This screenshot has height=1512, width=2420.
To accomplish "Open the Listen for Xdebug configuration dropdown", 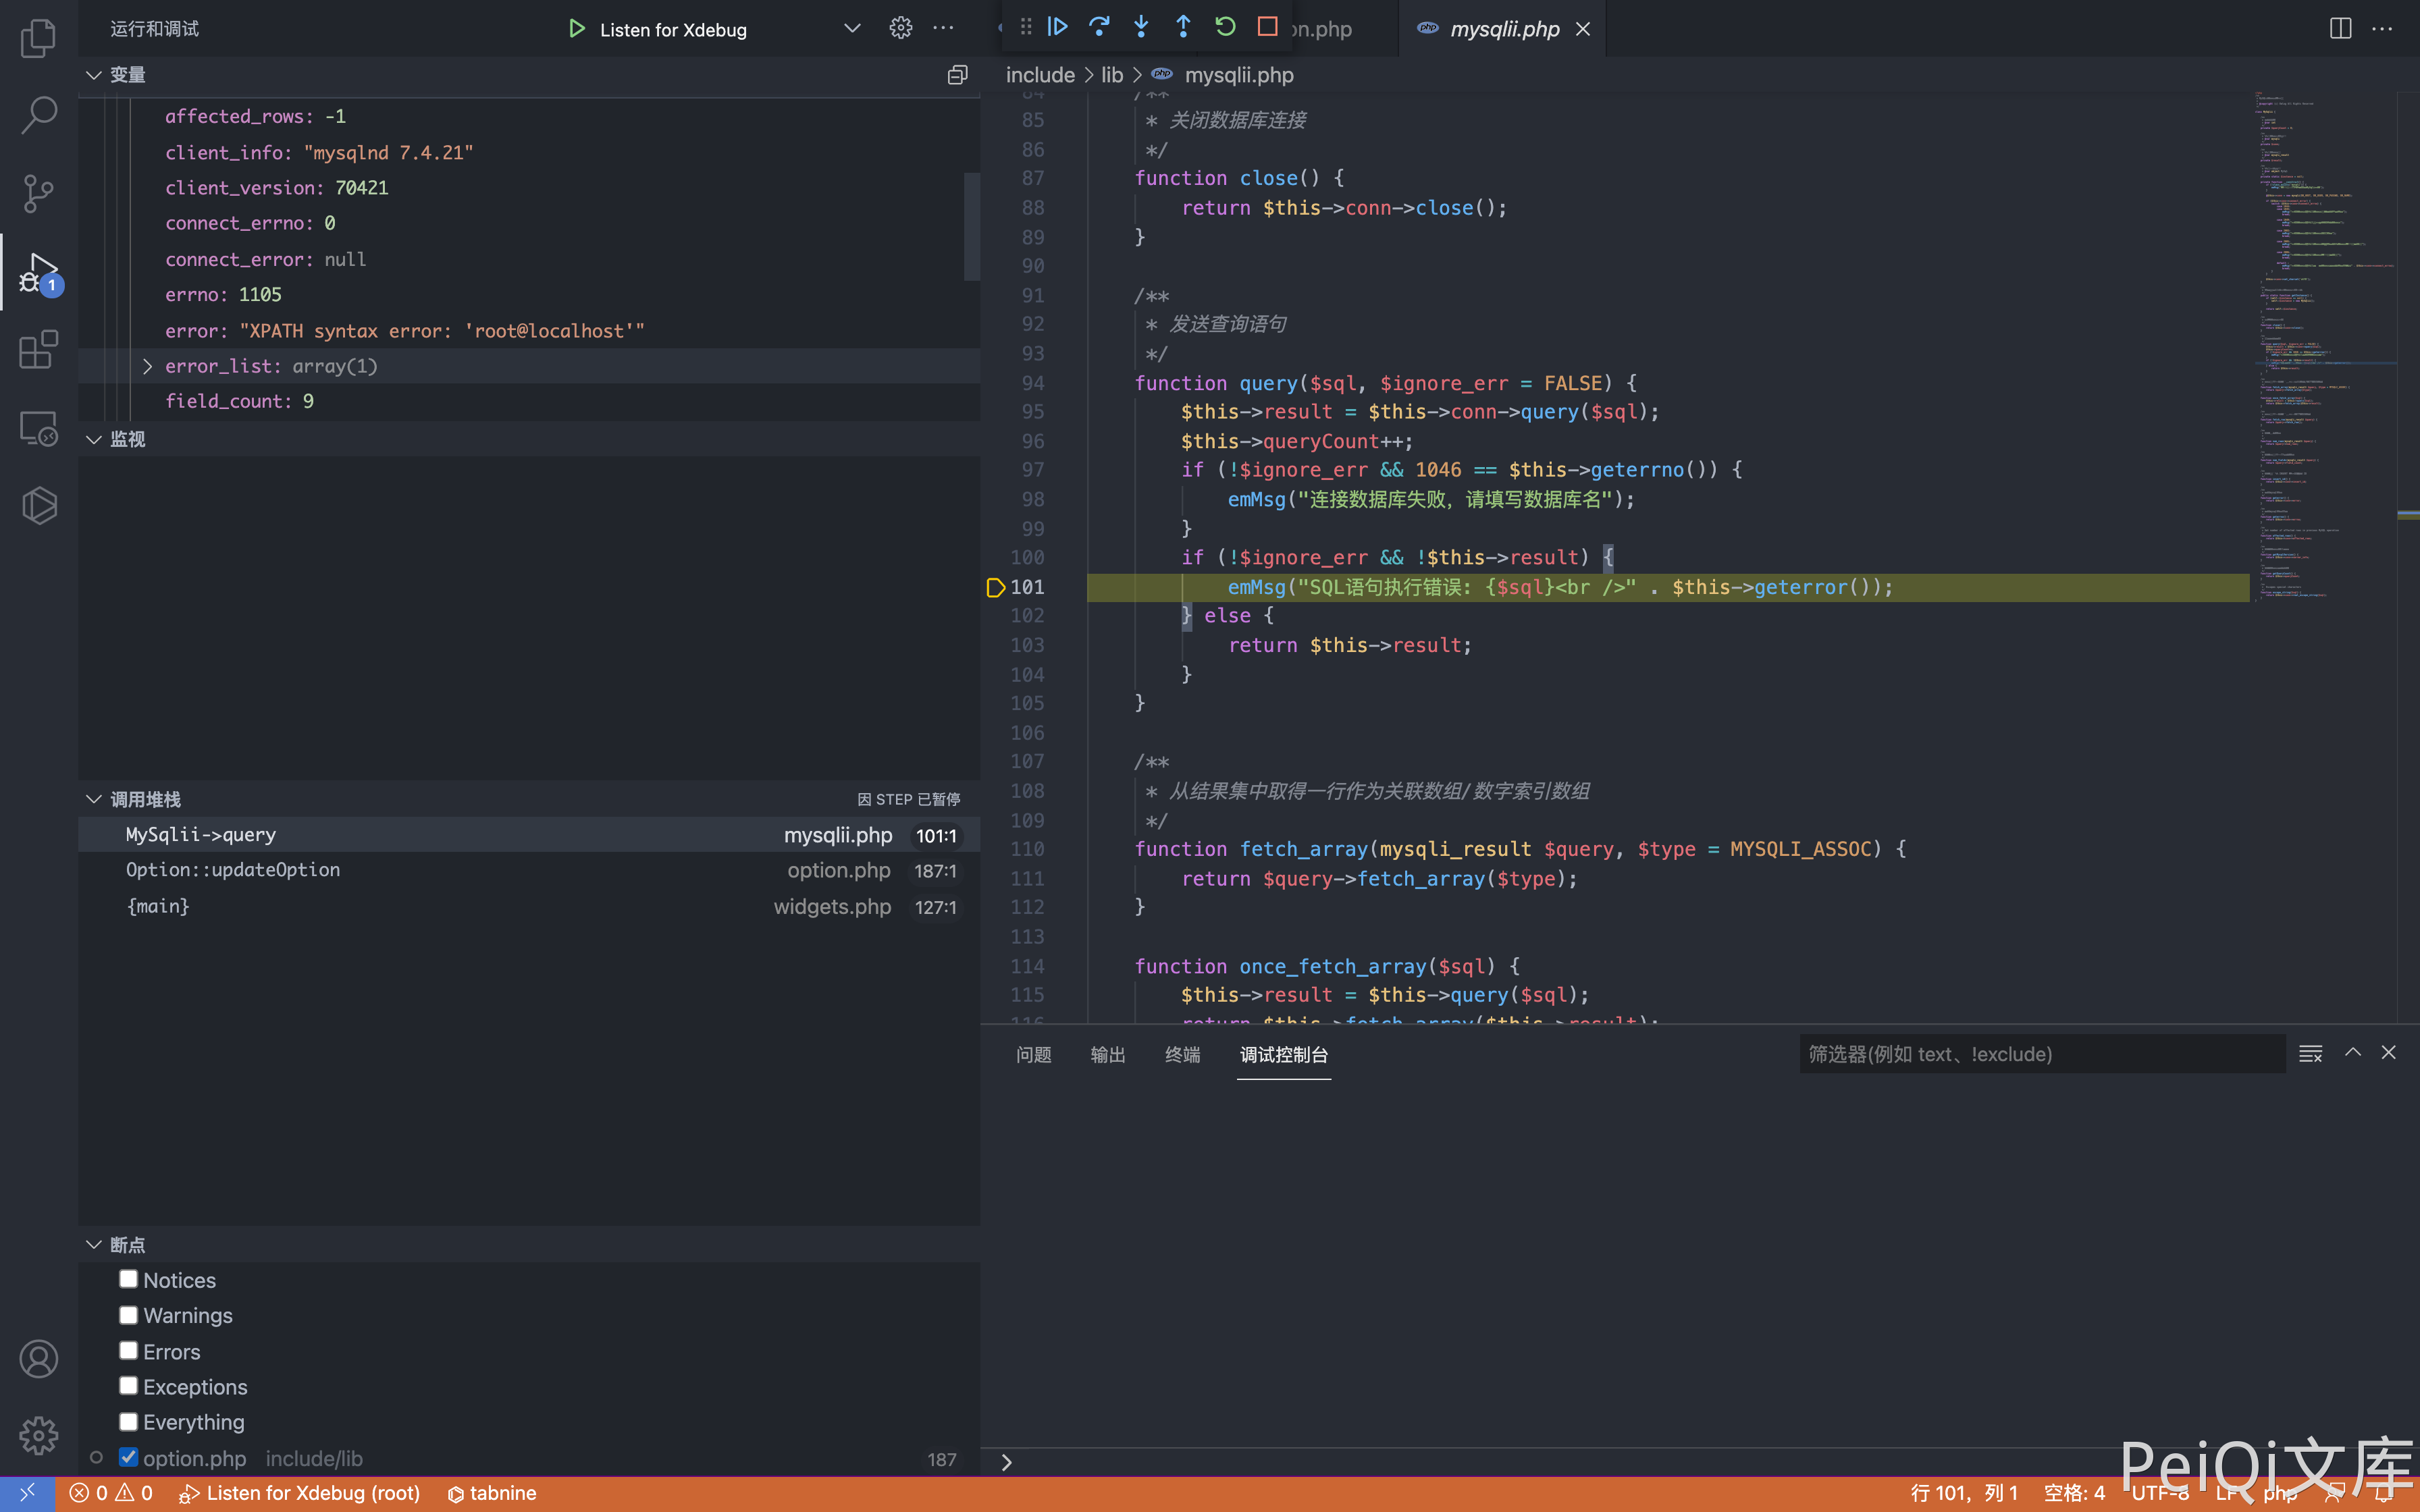I will point(852,28).
